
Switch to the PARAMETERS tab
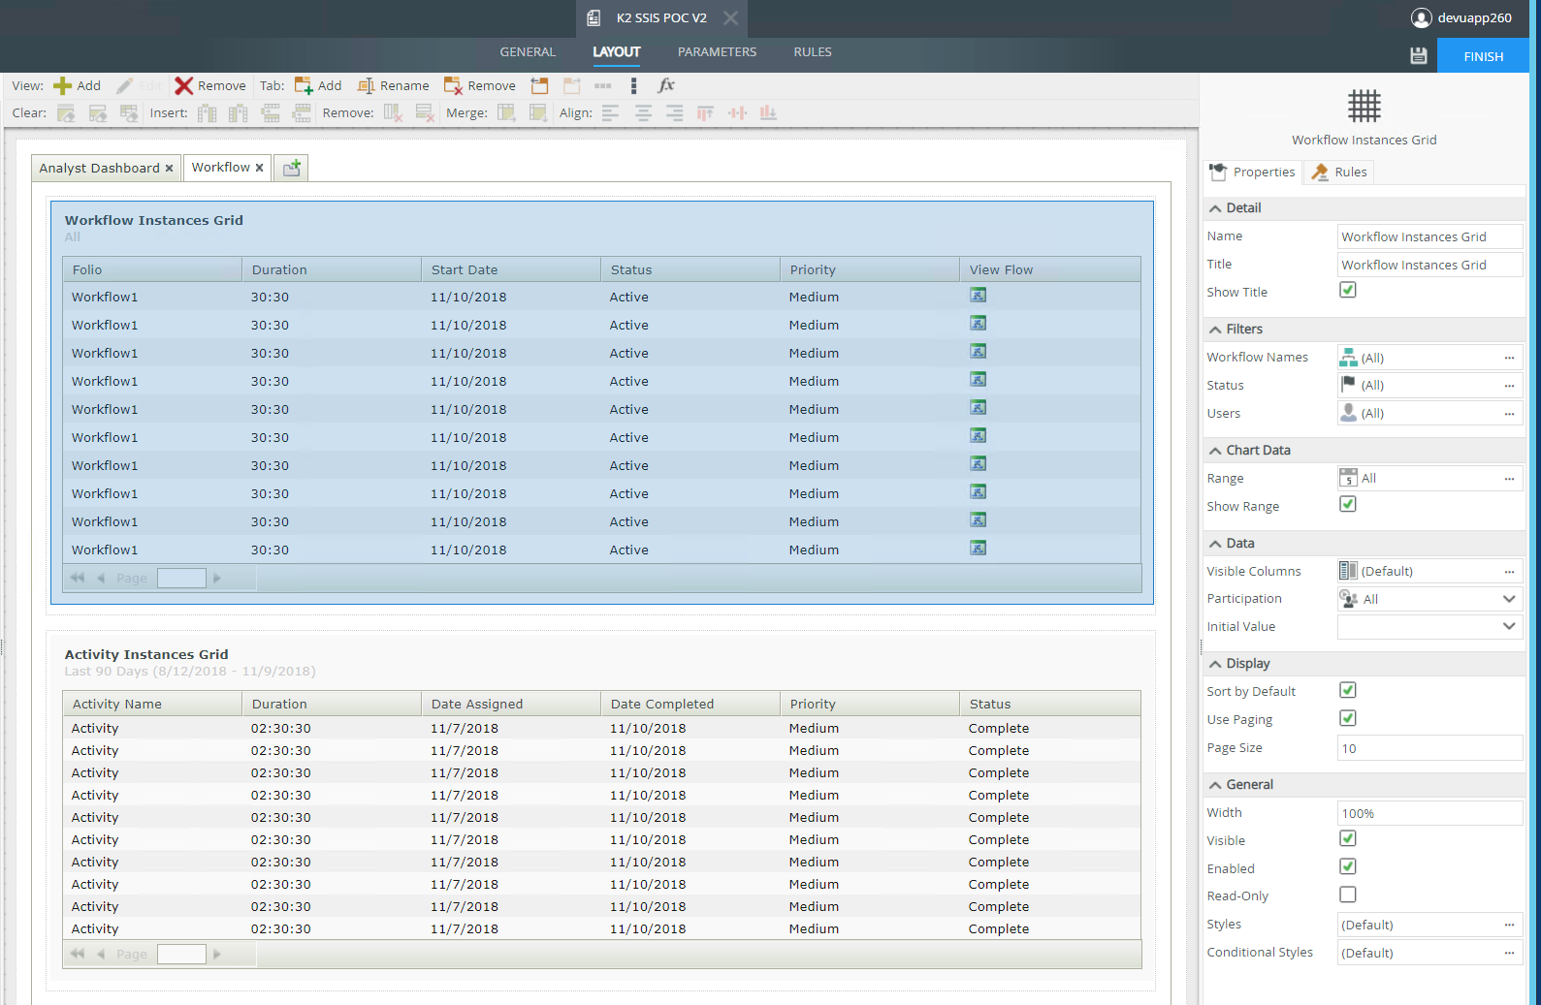click(x=717, y=52)
